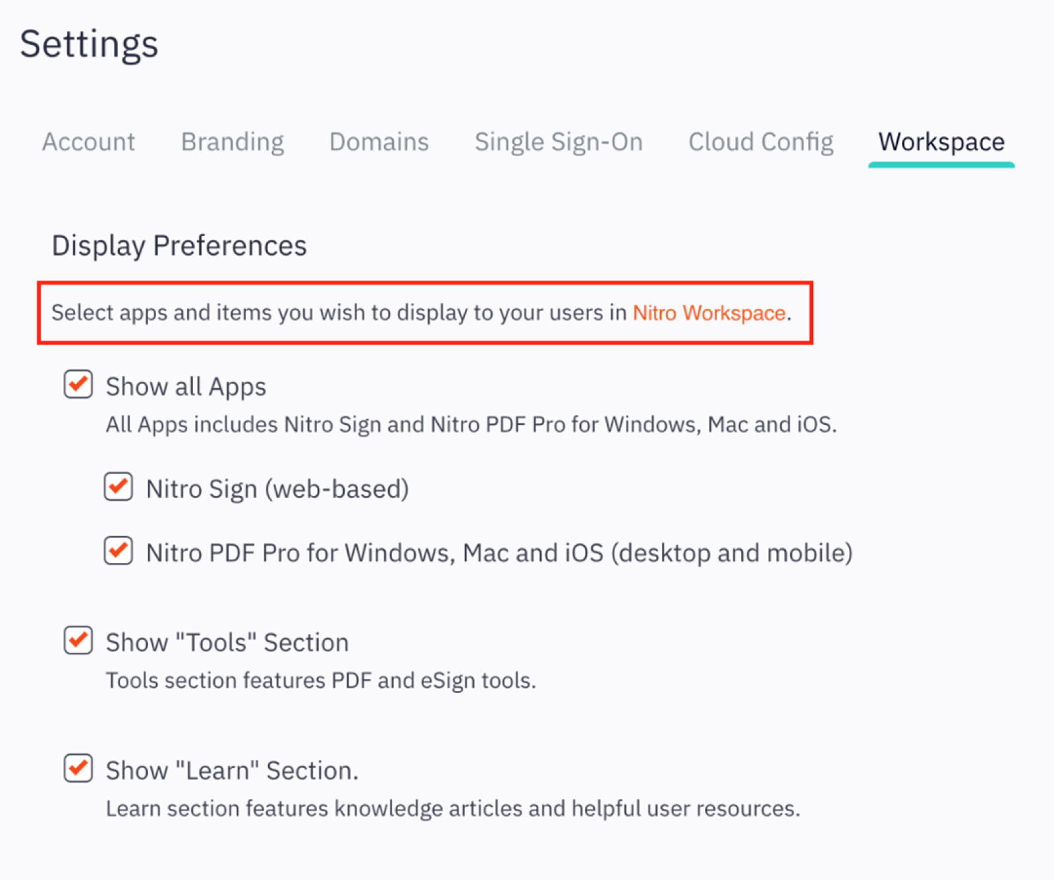Open the Nitro Workspace link
The image size is (1054, 880).
(708, 313)
